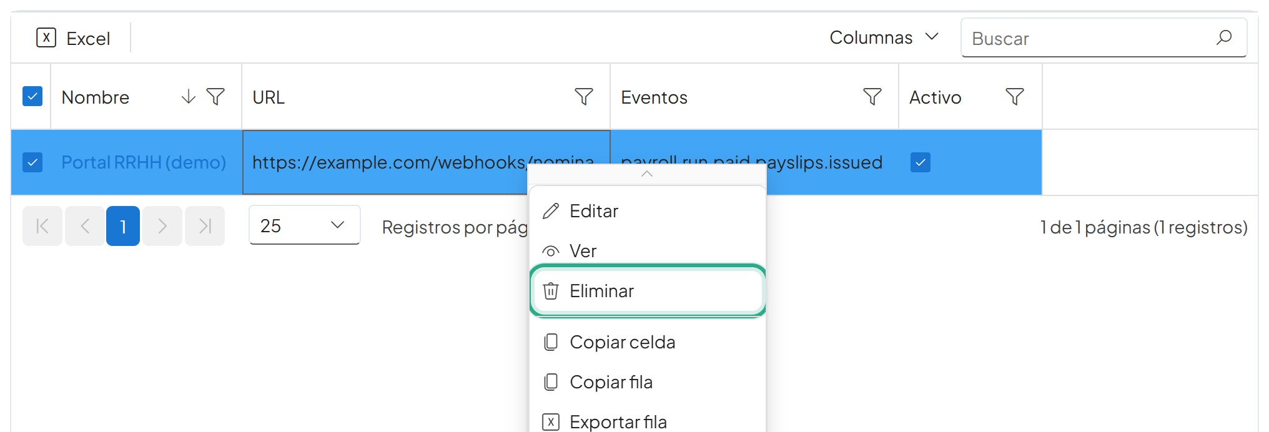Screen dimensions: 1269x432
Task: Click the Excel icon beside Exportar fila
Action: pyautogui.click(x=551, y=422)
